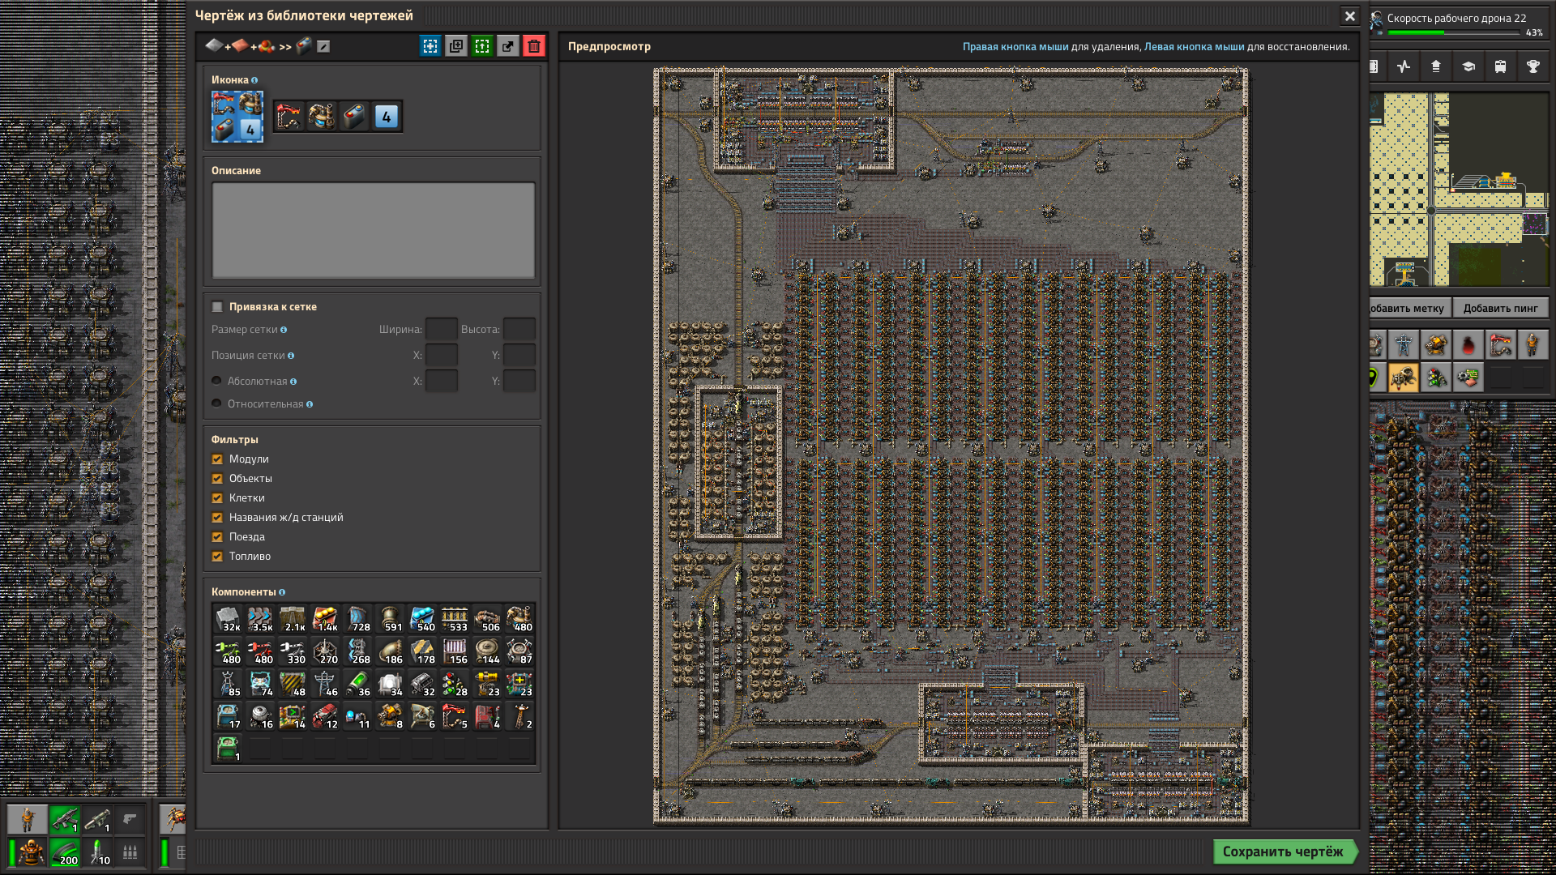
Task: Click the pencil icon to rename the blueprint
Action: [x=323, y=47]
